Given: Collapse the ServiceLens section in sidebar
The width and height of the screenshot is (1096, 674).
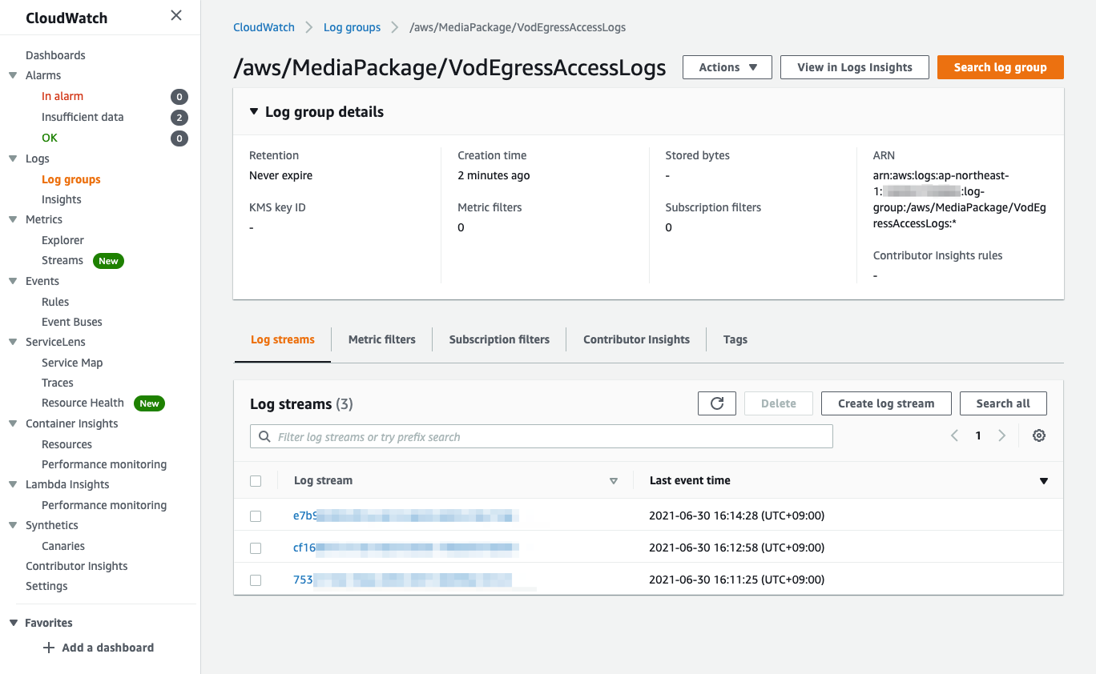Looking at the screenshot, I should (13, 342).
